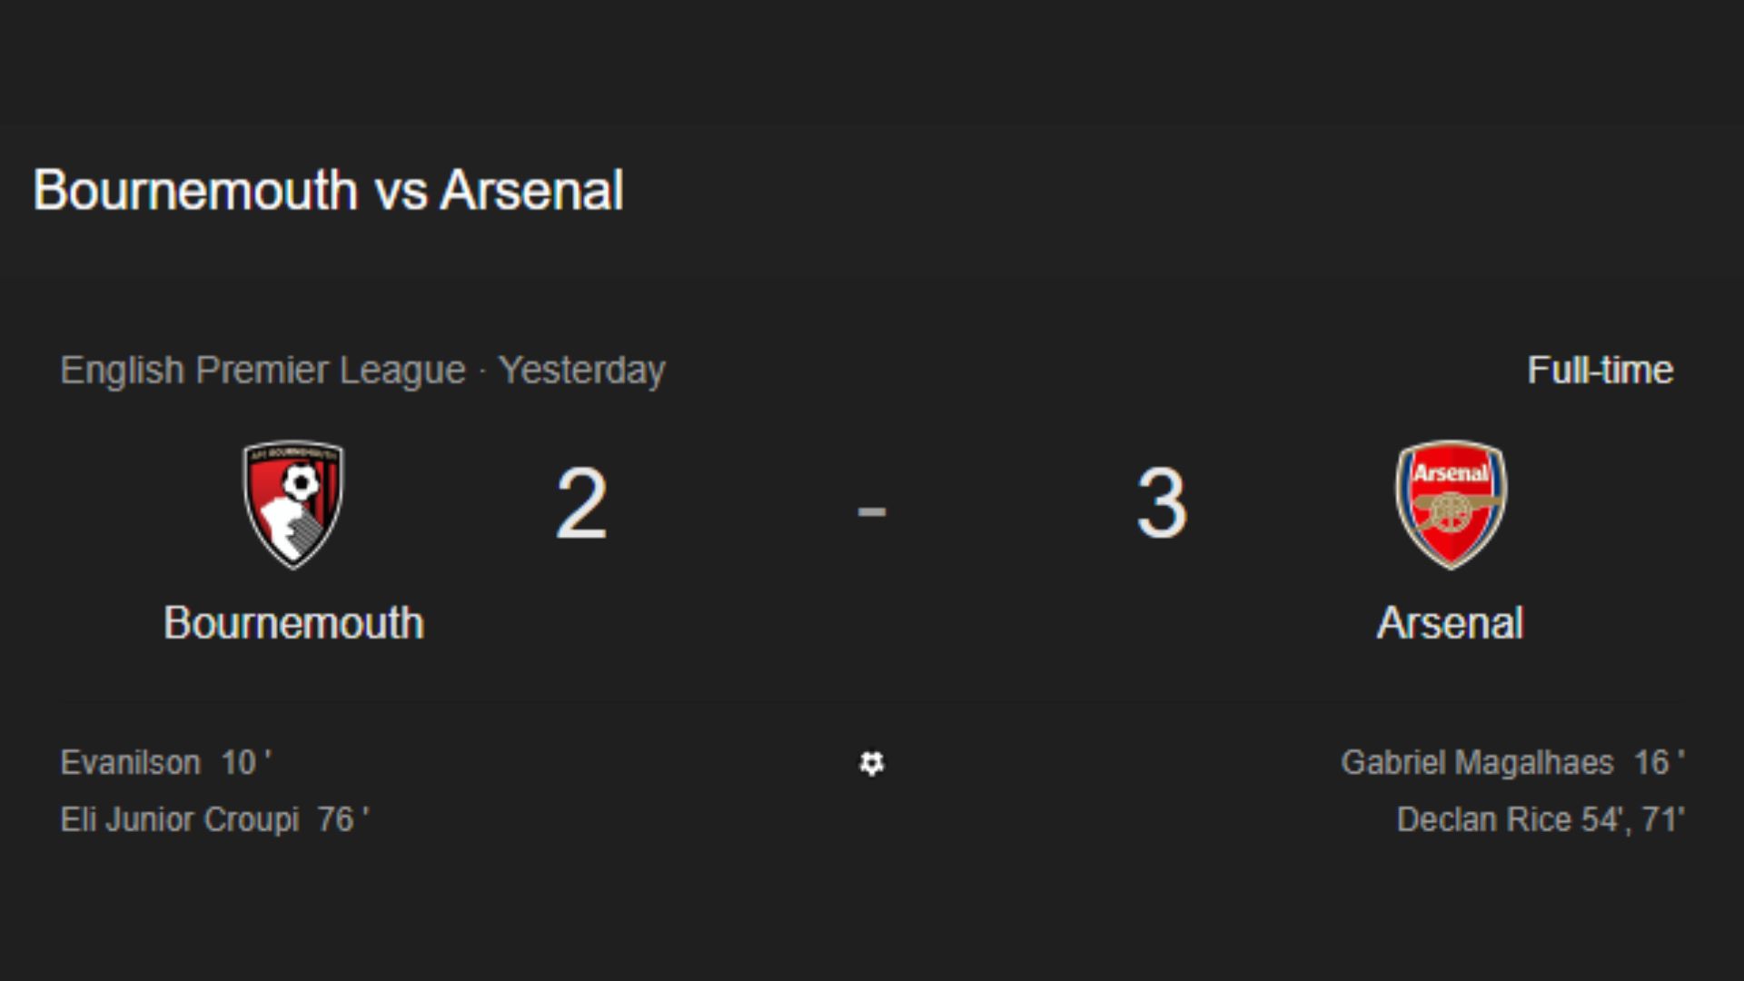
Task: Click the word Bournemouth in the title
Action: coord(195,190)
